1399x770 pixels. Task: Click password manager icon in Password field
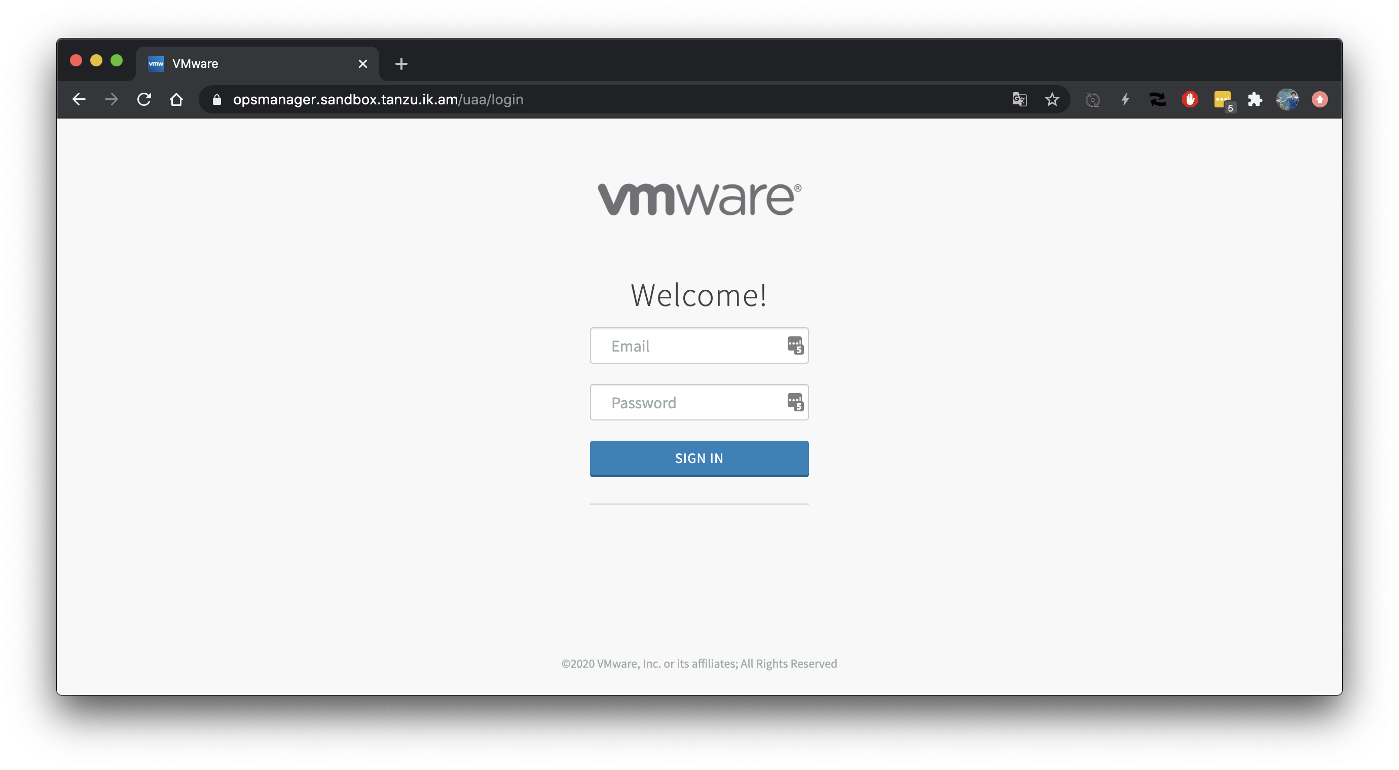795,402
